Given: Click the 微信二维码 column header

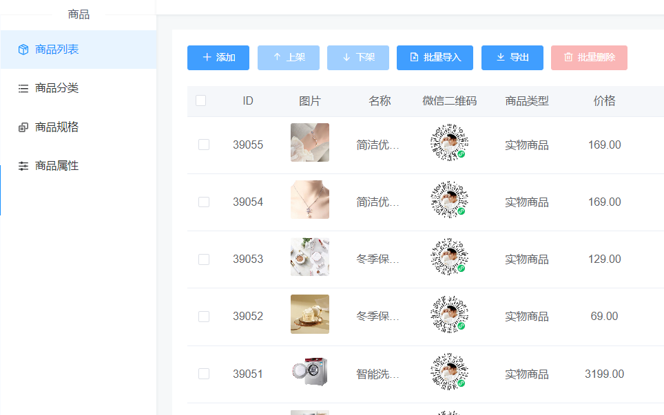Looking at the screenshot, I should point(449,100).
